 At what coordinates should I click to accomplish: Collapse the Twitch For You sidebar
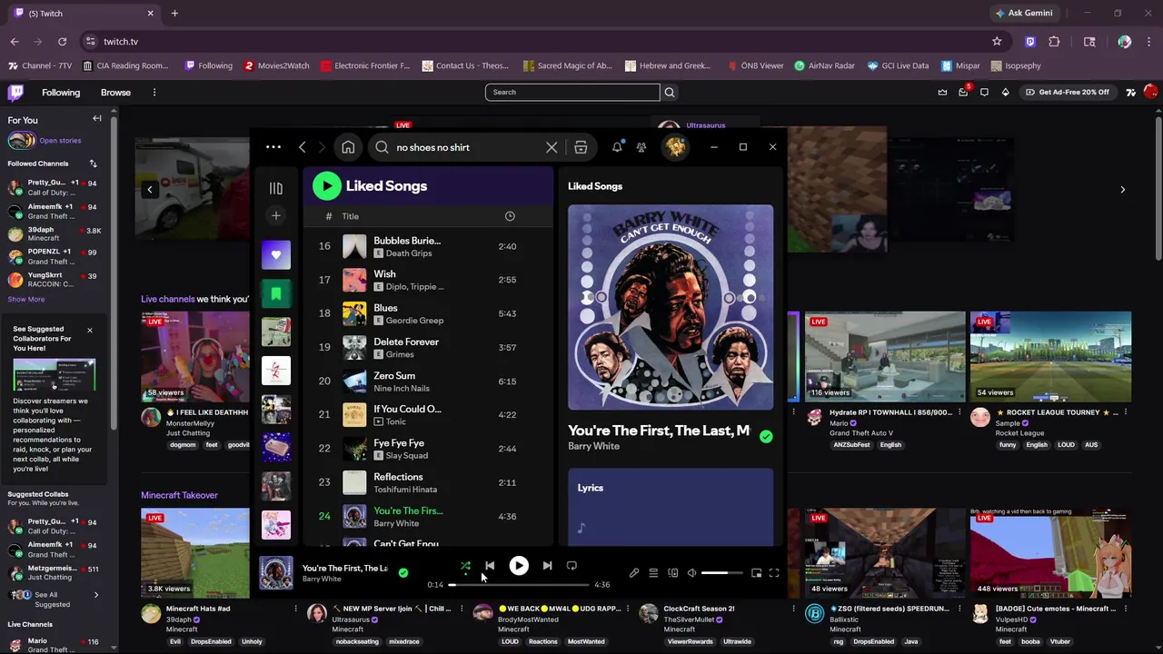click(x=97, y=119)
